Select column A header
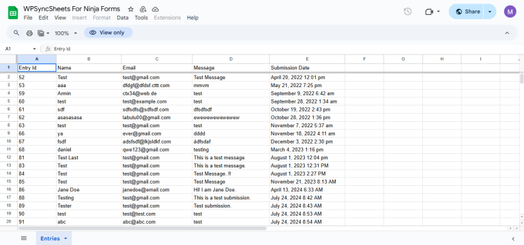The width and height of the screenshot is (524, 245). point(37,59)
